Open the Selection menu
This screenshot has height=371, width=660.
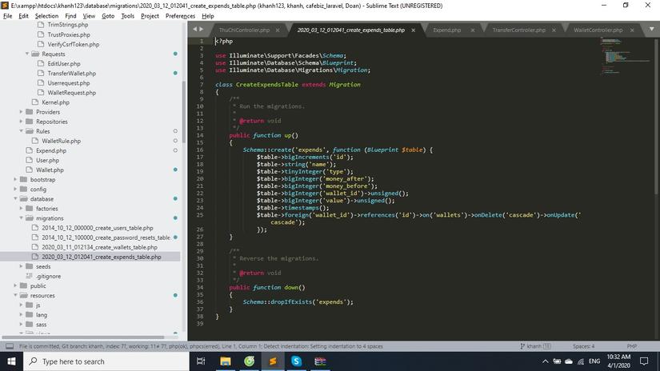(x=46, y=16)
